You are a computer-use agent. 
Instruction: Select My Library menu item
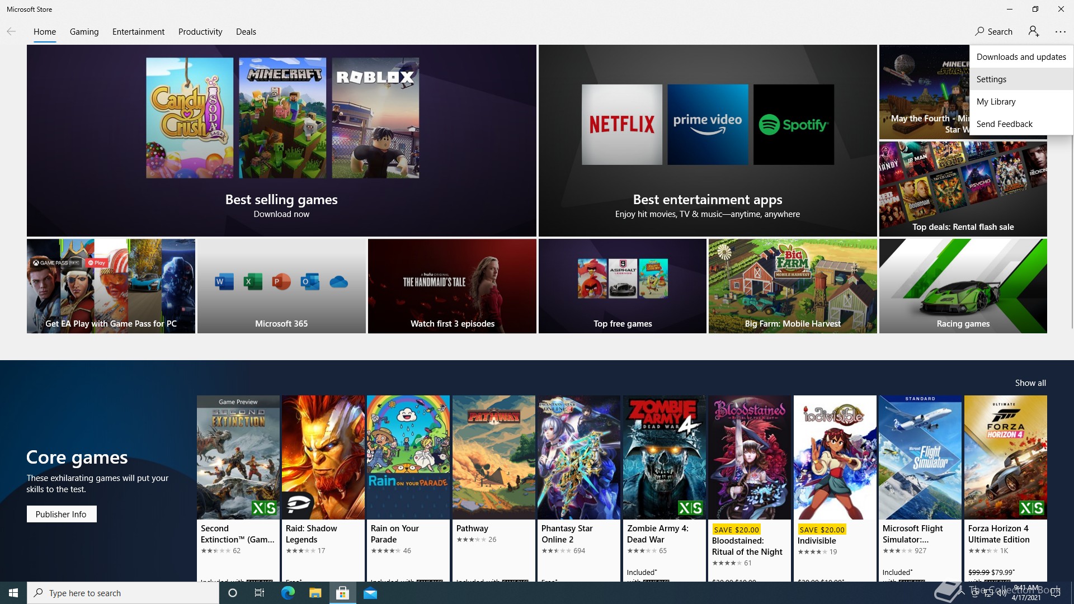[1021, 102]
